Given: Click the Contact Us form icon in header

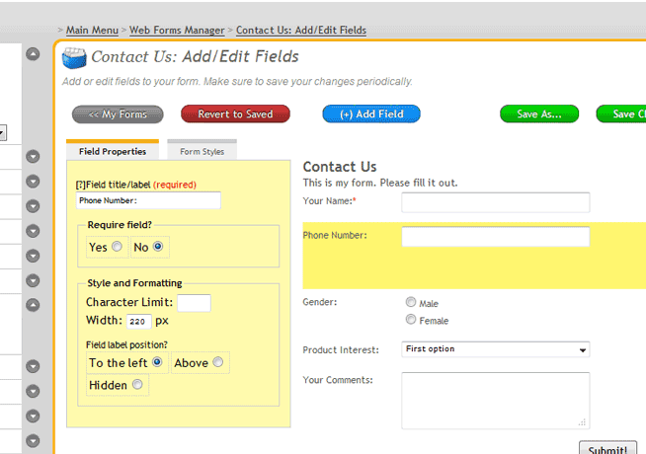Looking at the screenshot, I should 74,57.
